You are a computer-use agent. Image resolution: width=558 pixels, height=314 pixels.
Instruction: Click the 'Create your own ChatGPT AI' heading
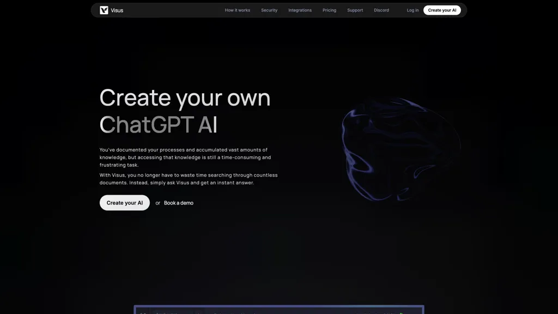click(185, 111)
